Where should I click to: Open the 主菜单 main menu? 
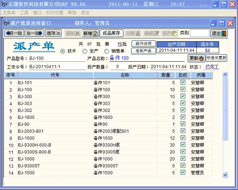click(x=9, y=12)
